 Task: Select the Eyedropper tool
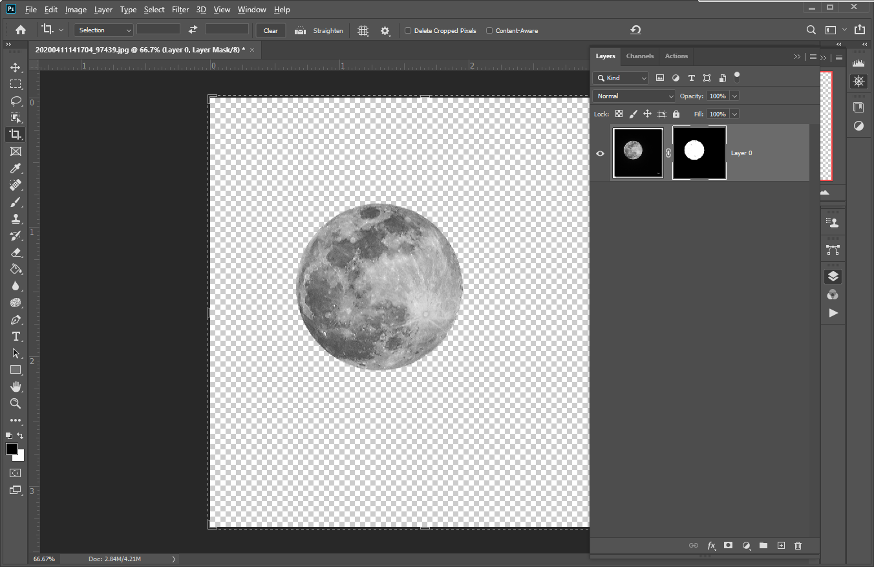click(x=16, y=168)
